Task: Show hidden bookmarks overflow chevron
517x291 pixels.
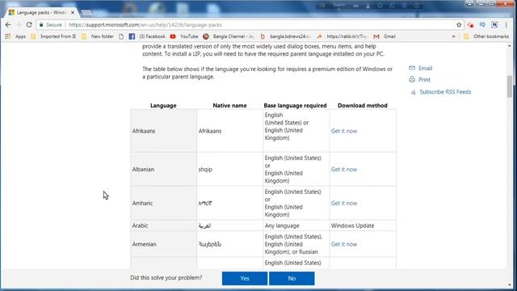Action: pos(454,36)
